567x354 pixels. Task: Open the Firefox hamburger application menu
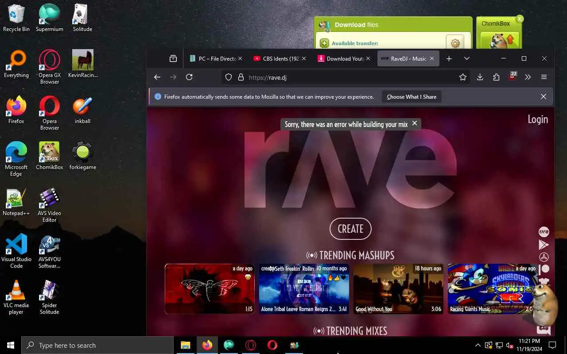544,77
